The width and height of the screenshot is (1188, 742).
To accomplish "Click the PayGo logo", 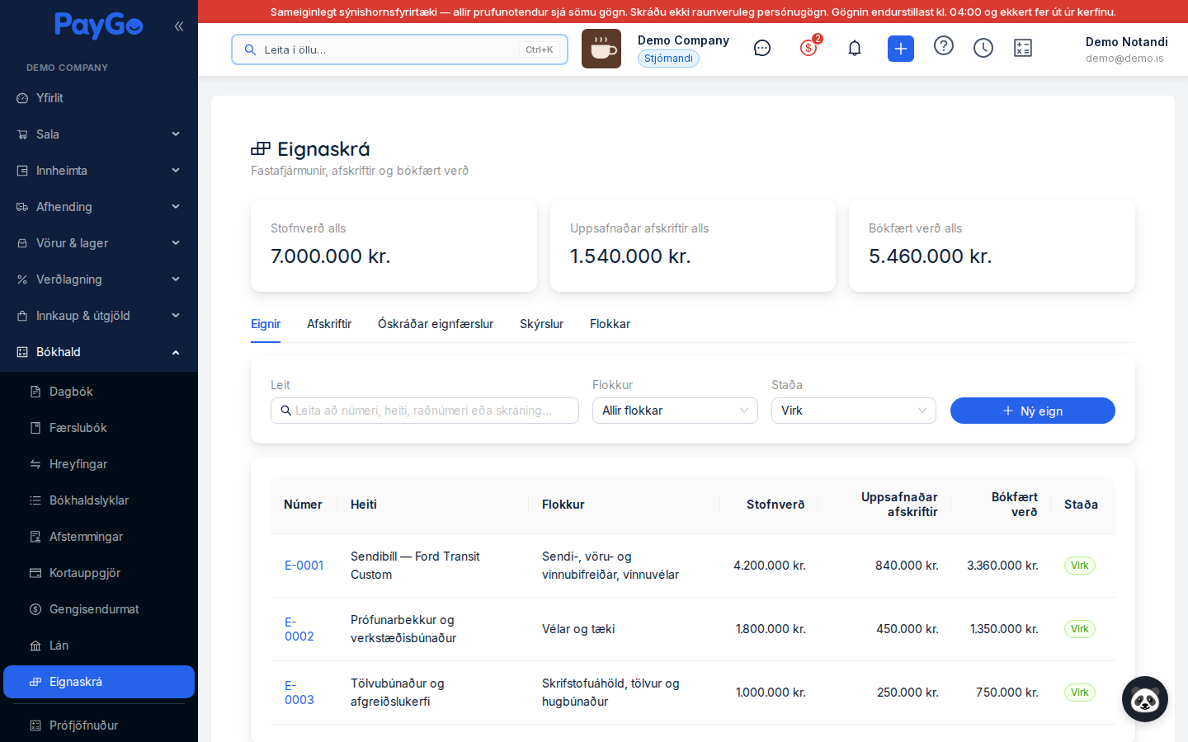I will pyautogui.click(x=99, y=26).
